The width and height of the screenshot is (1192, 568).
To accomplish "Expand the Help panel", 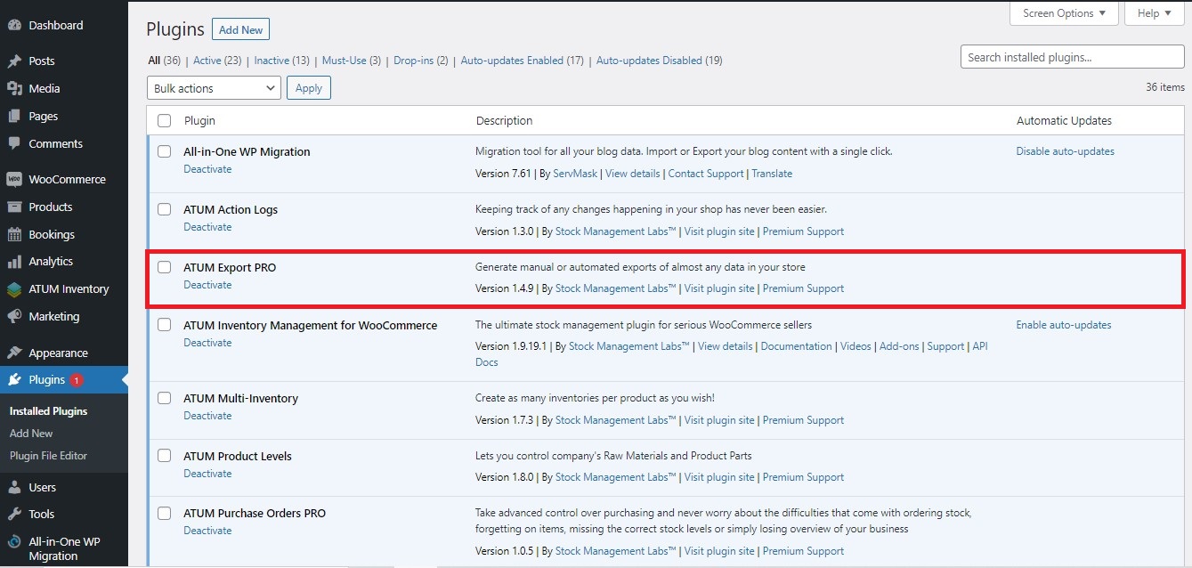I will 1155,13.
